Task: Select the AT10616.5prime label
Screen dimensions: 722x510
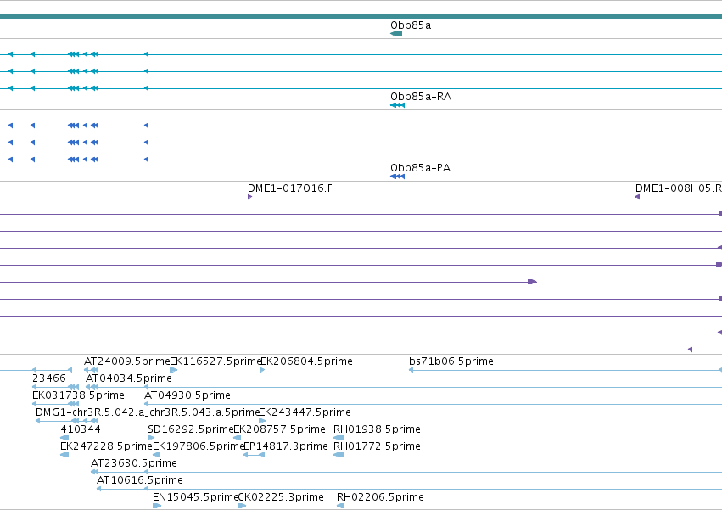Action: 140,480
